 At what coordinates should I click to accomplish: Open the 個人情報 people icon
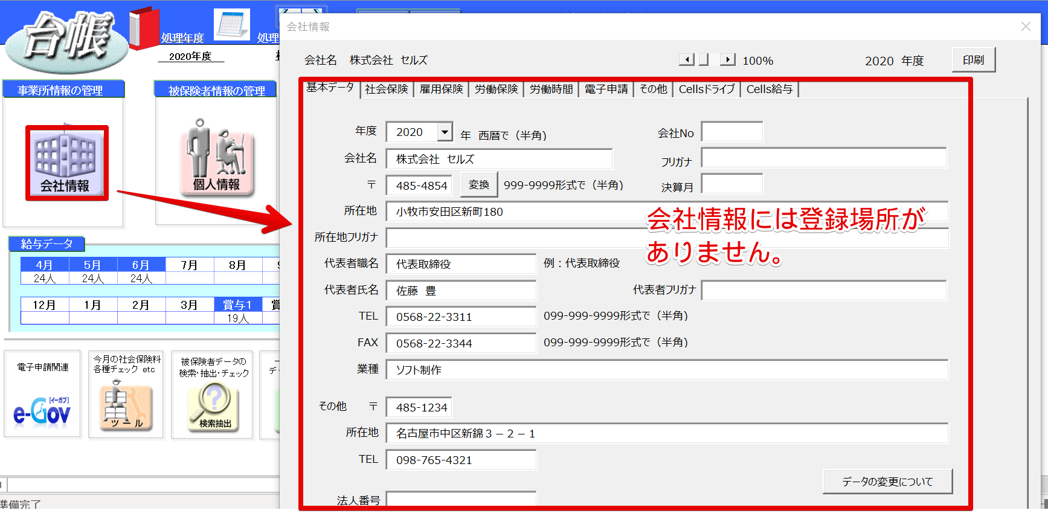216,158
